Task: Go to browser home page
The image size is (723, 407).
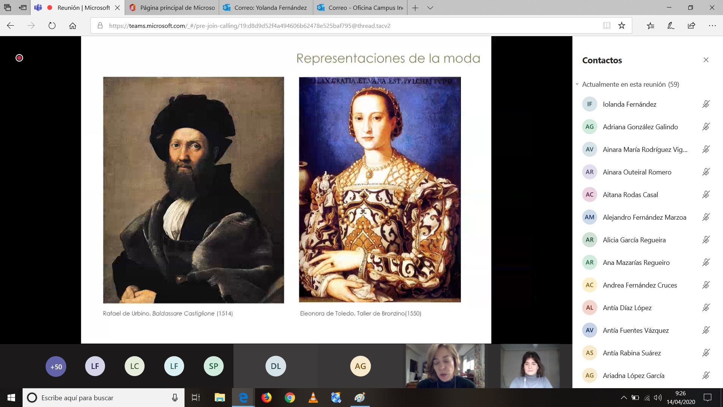Action: pyautogui.click(x=73, y=26)
